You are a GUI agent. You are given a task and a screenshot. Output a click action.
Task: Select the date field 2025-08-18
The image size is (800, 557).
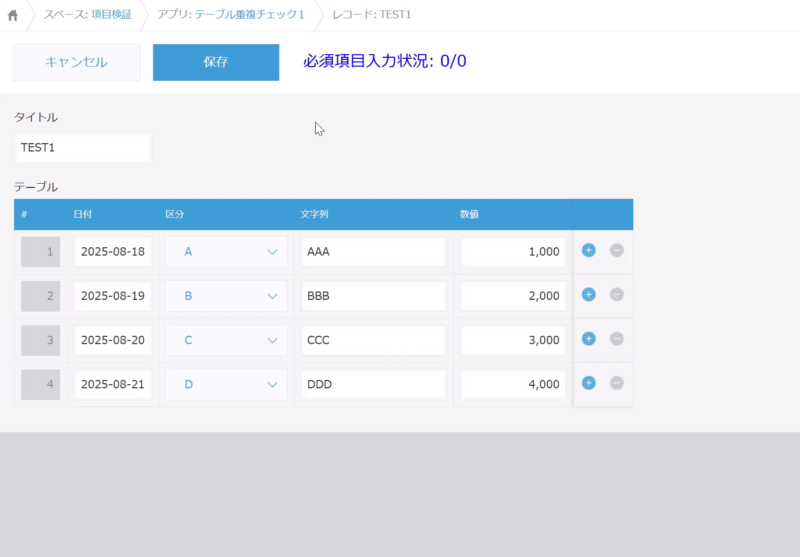(x=113, y=252)
